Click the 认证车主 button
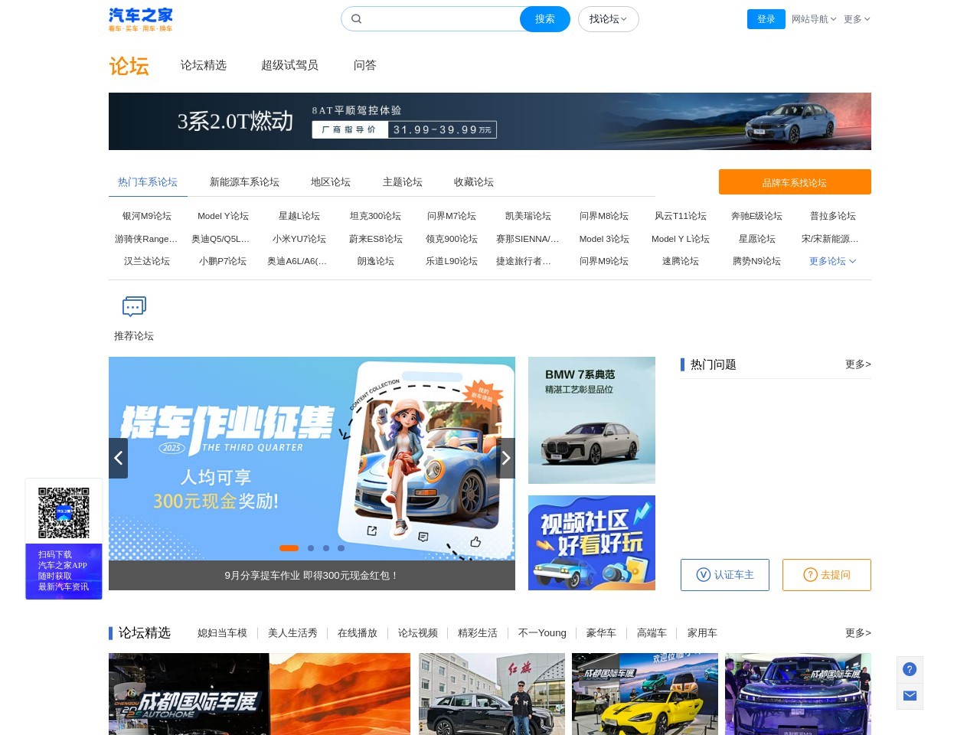The width and height of the screenshot is (980, 735). click(x=725, y=575)
